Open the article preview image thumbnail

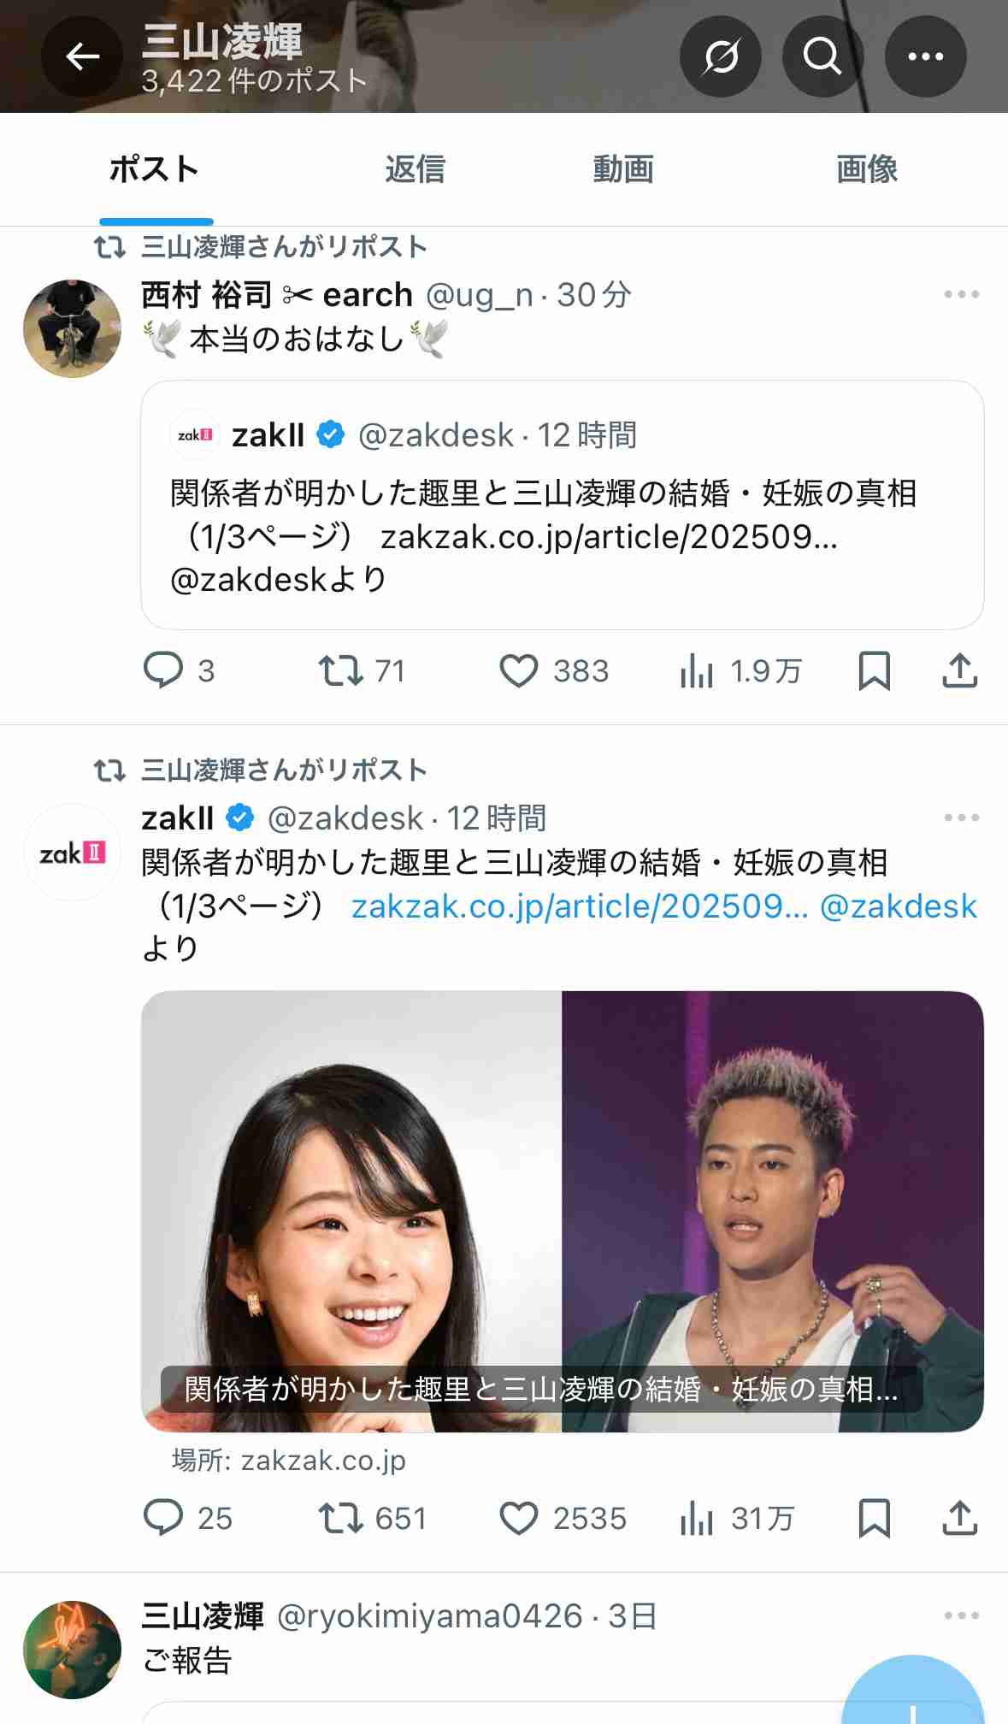[563, 1211]
